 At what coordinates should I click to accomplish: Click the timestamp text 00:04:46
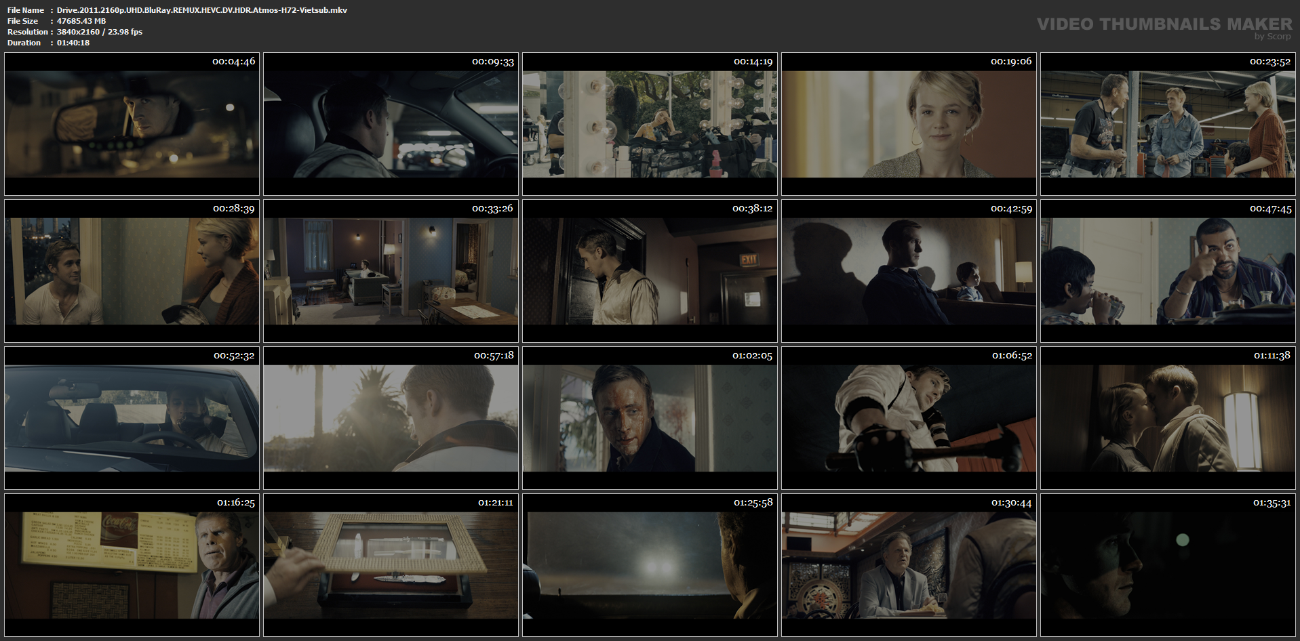[234, 62]
